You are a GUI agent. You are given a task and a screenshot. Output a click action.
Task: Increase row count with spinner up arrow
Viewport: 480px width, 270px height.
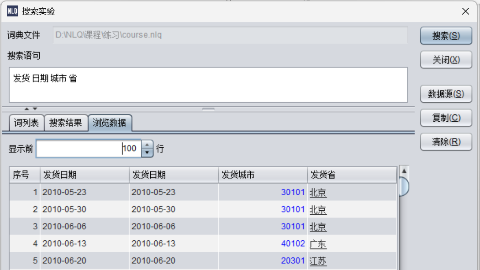click(147, 144)
